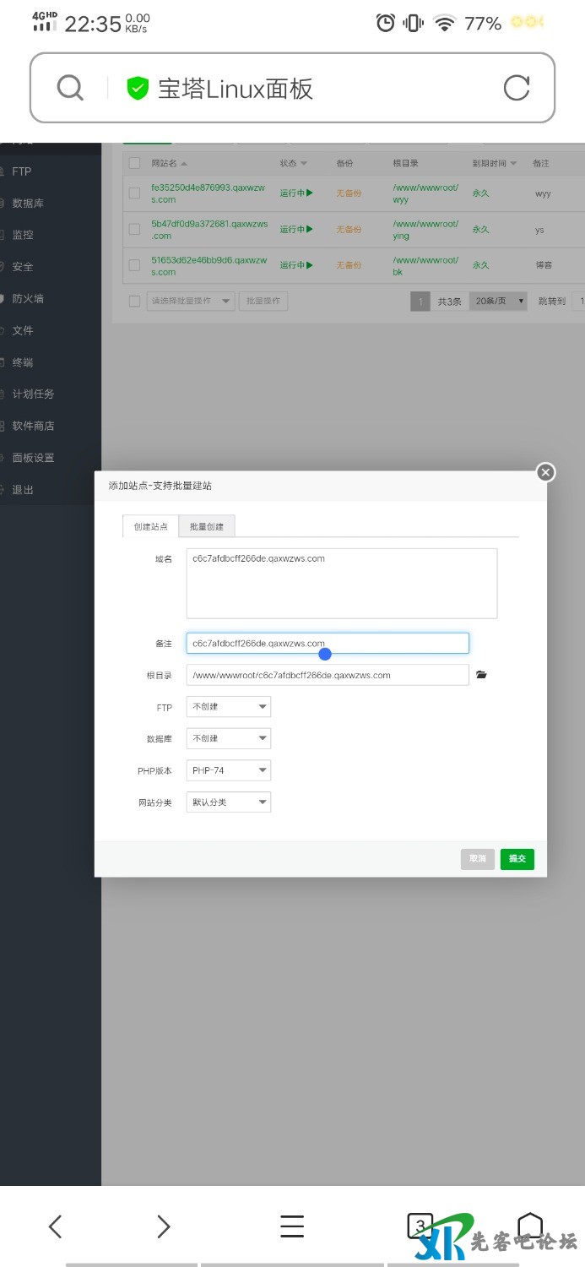Close the add-site dialog with X icon
585x1267 pixels.
click(x=545, y=472)
